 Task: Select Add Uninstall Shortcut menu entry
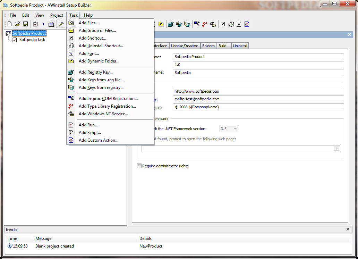110,46
